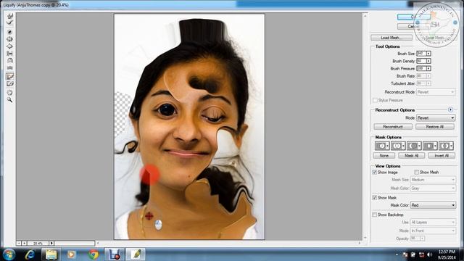Open the Brush Size slider arrow

[428, 54]
